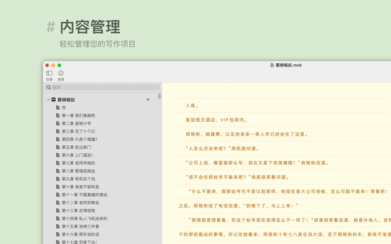The height and width of the screenshot is (244, 391).
Task: Open chapter 第八章 管理层换血
Action: coord(78,171)
